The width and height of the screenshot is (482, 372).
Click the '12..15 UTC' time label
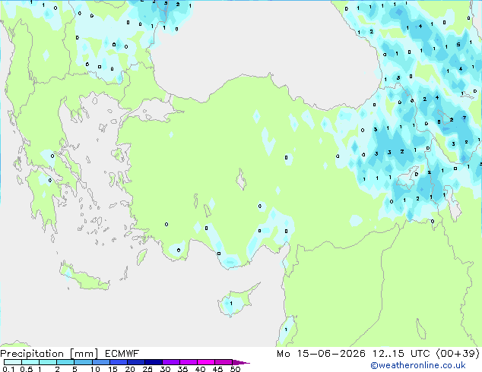pos(401,354)
